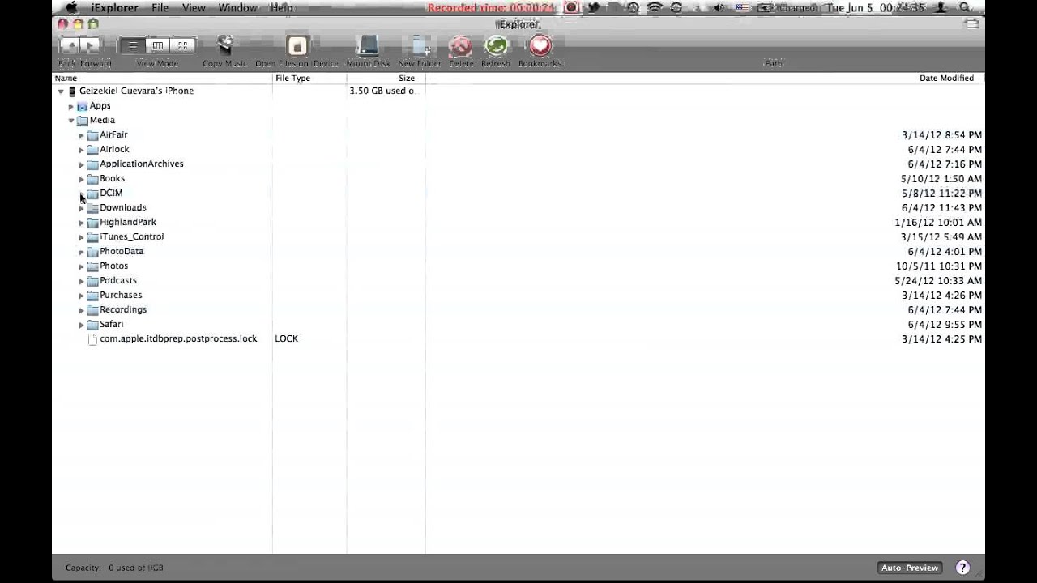Expand the Airlock folder

click(82, 150)
